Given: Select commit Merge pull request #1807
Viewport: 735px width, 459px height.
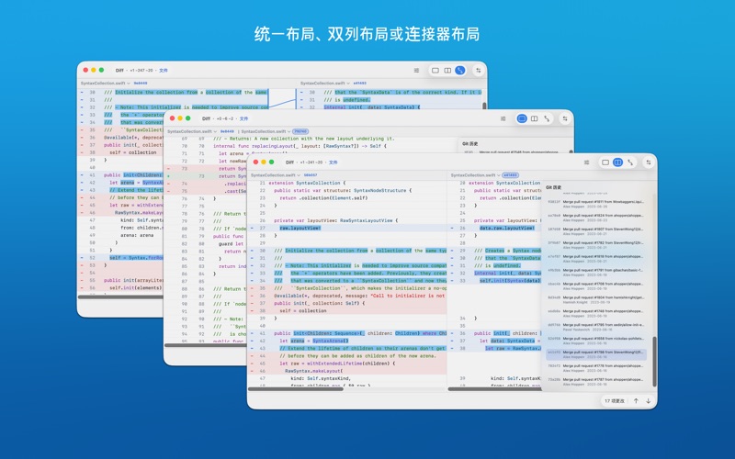Looking at the screenshot, I should (x=596, y=231).
